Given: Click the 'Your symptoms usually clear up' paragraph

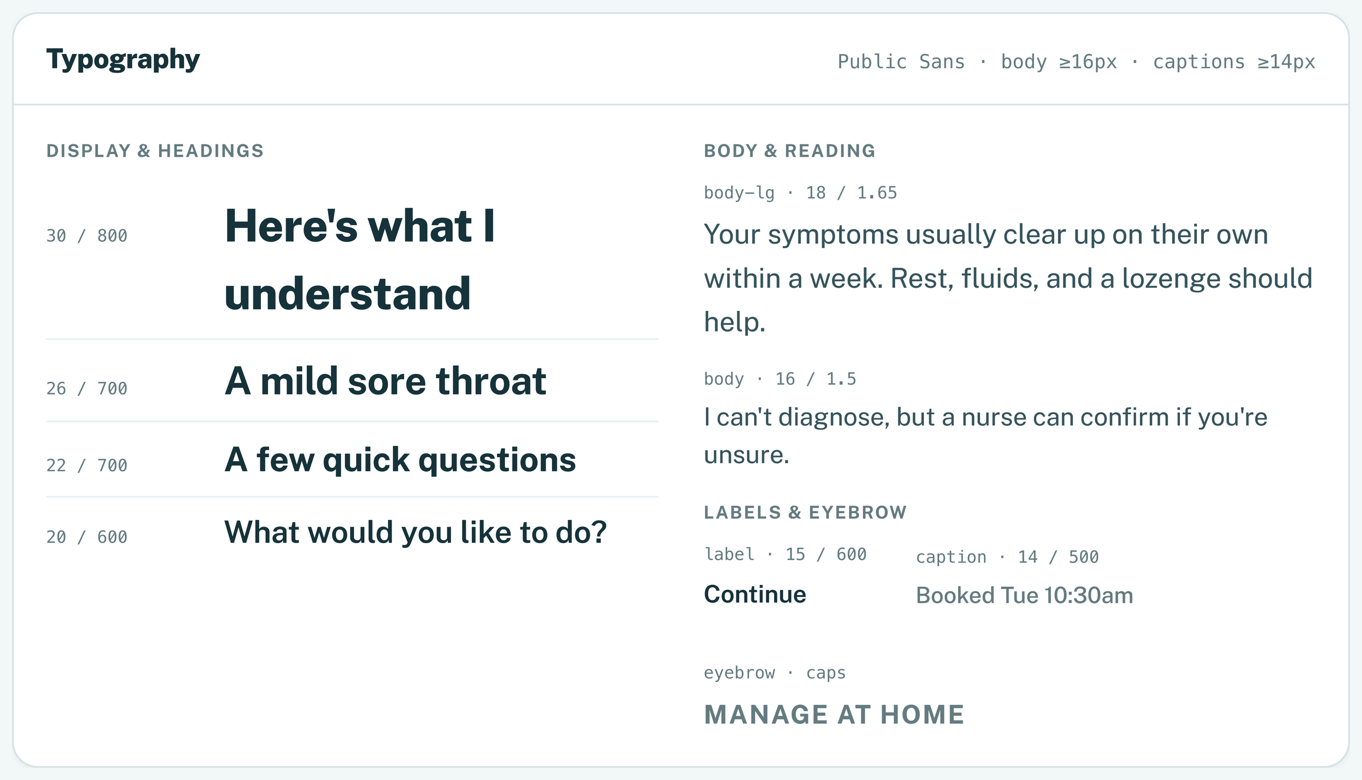Looking at the screenshot, I should click(x=1008, y=278).
